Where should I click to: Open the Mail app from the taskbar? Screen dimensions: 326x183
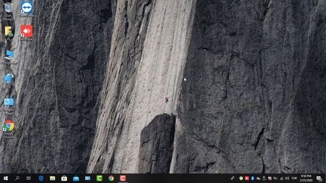coord(76,178)
